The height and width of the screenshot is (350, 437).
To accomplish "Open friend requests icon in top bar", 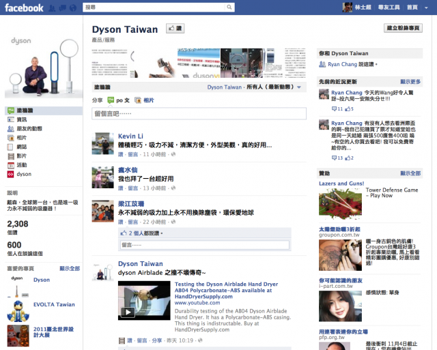I will coord(52,8).
